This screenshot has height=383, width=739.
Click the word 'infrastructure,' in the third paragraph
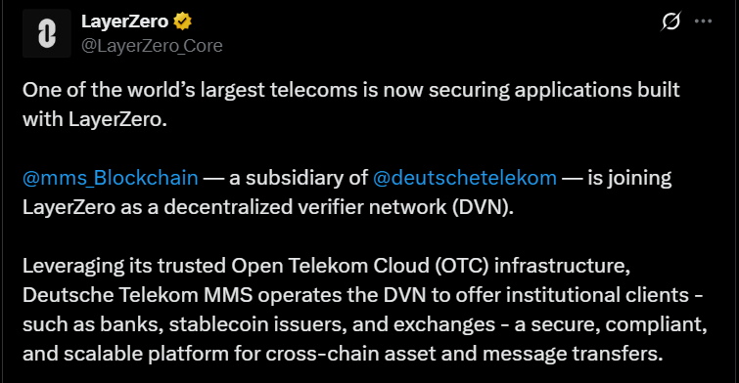[x=562, y=266]
